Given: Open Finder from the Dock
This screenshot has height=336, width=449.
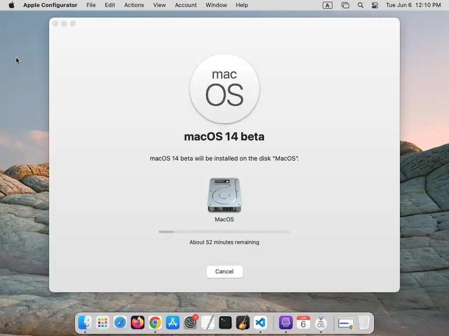Looking at the screenshot, I should click(x=85, y=322).
